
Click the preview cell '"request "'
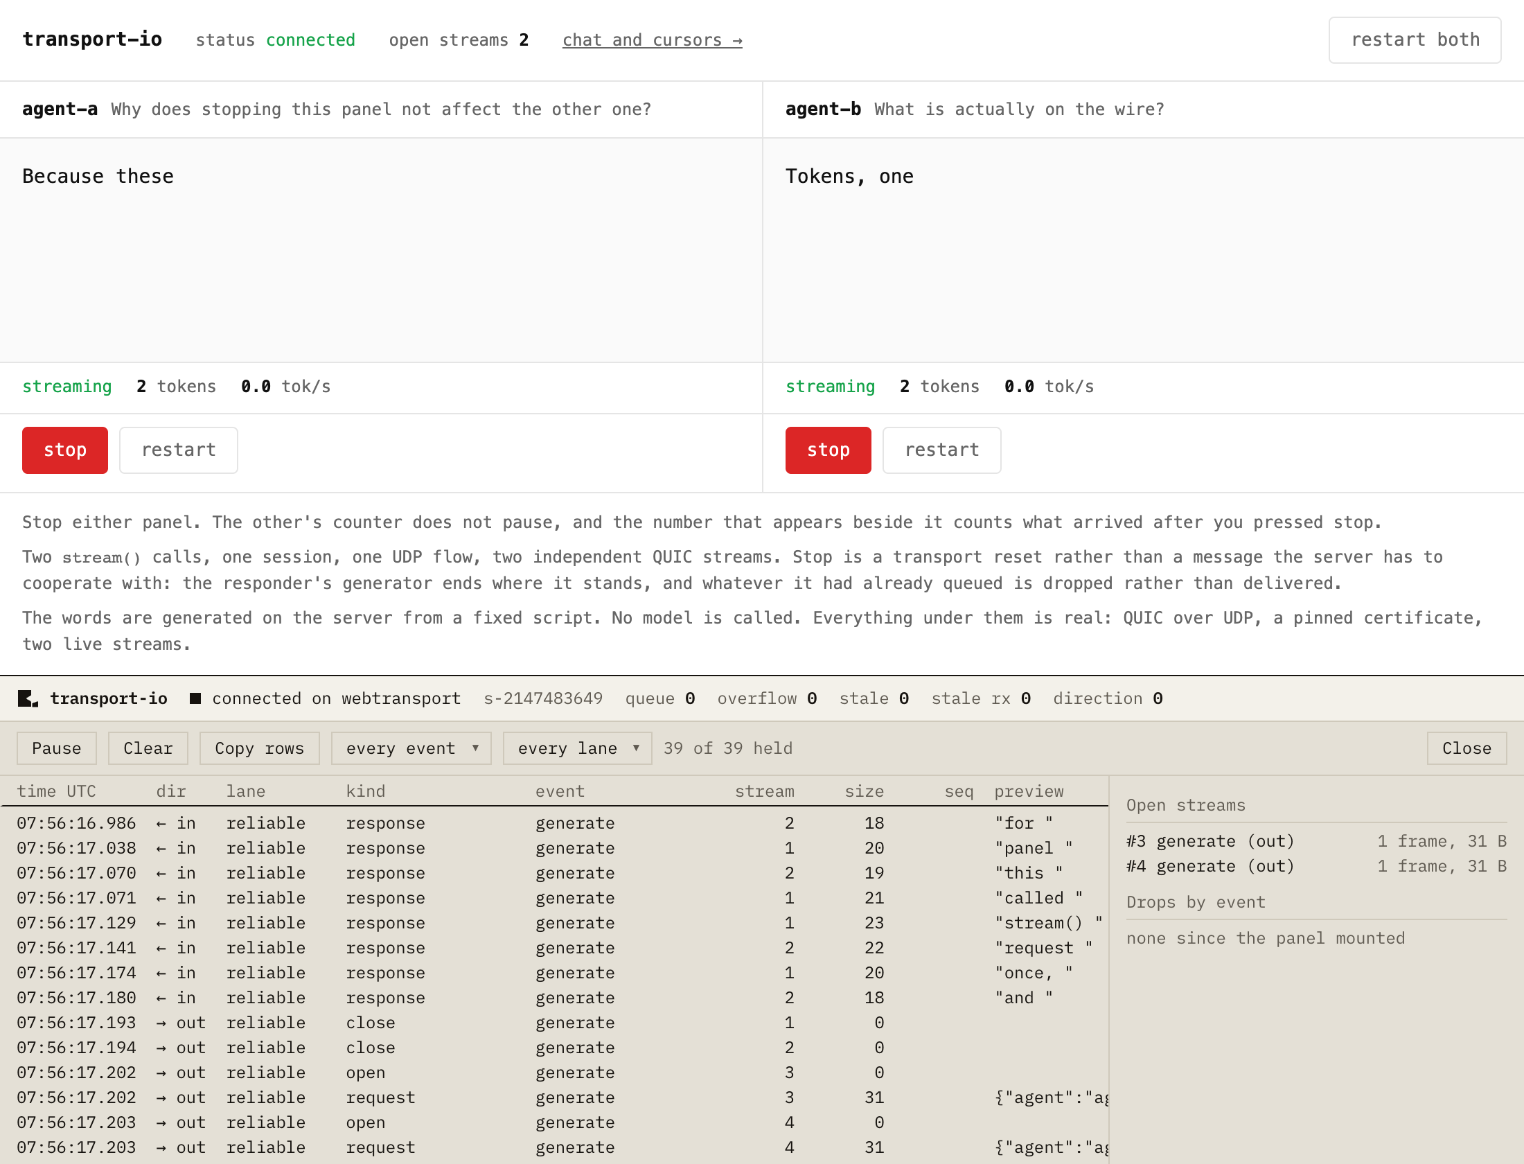point(1044,948)
